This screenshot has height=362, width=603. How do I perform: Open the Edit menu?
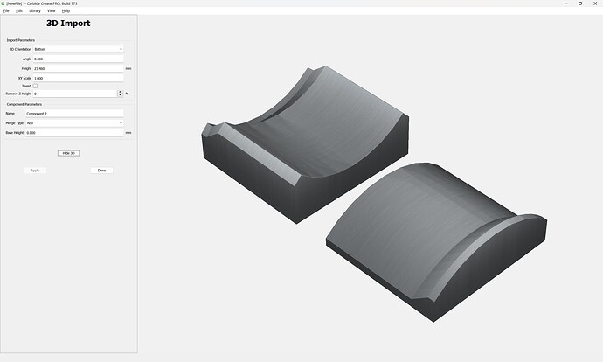tap(19, 10)
